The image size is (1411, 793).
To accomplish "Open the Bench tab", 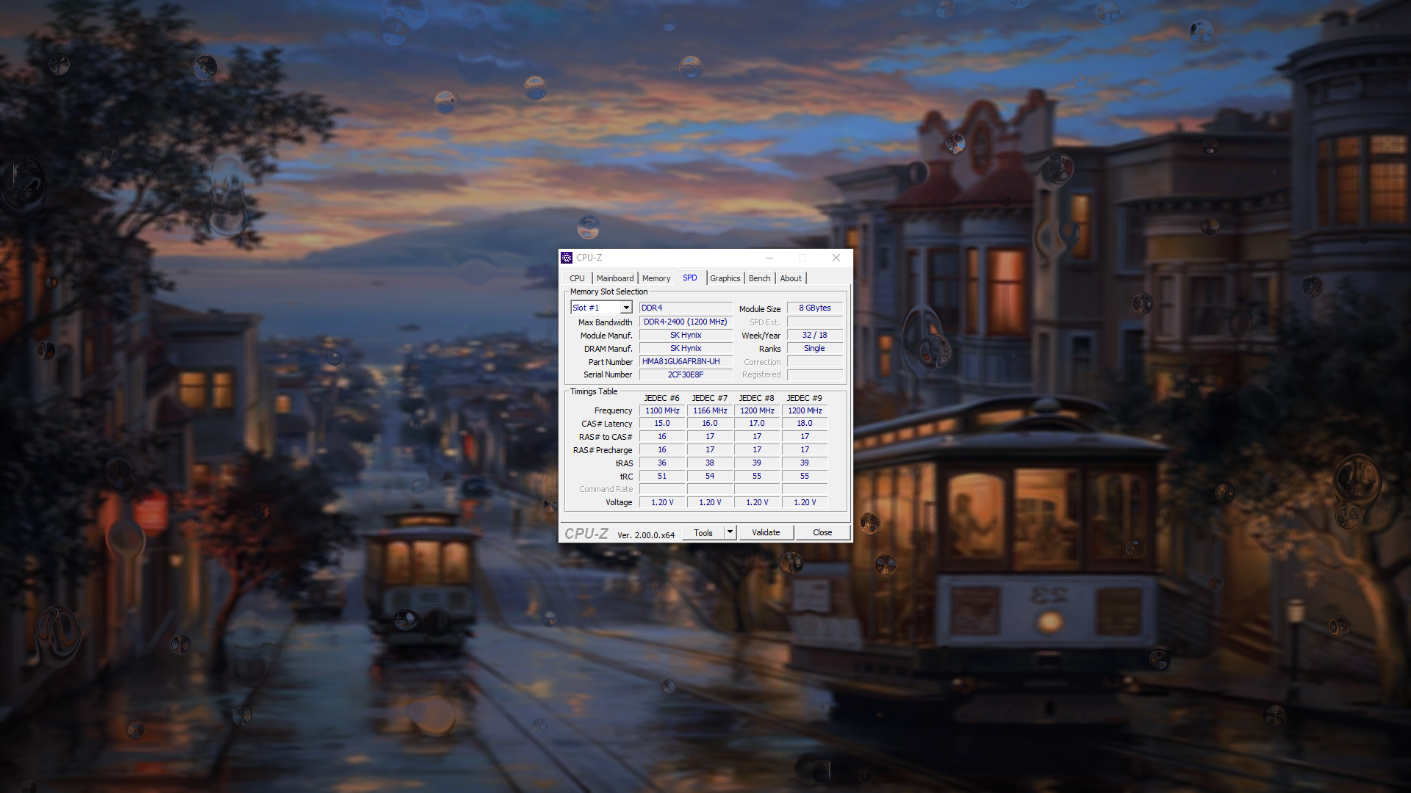I will click(759, 278).
